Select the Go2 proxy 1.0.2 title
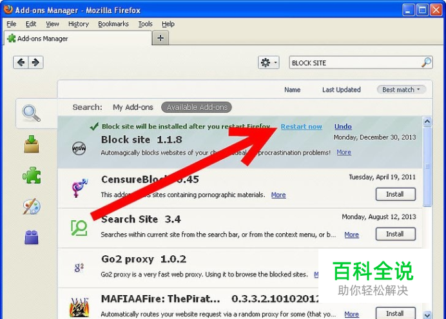 pos(144,259)
